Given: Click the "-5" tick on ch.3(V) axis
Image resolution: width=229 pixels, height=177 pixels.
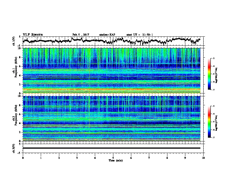Looking at the screenshot, I should pyautogui.click(x=20, y=153).
